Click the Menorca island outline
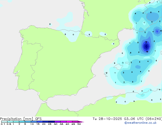Image resolution: width=162 pixels, height=125 pixels. 128,63
